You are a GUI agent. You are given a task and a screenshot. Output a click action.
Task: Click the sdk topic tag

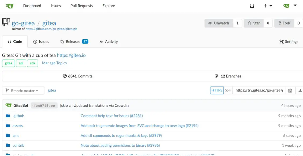pos(32,63)
